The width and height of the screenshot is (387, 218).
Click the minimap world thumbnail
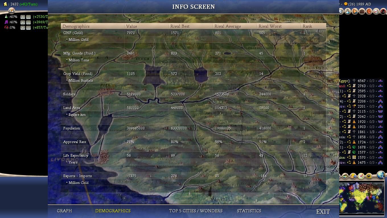(361, 198)
